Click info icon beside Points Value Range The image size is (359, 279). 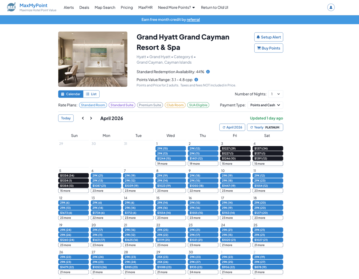click(196, 80)
